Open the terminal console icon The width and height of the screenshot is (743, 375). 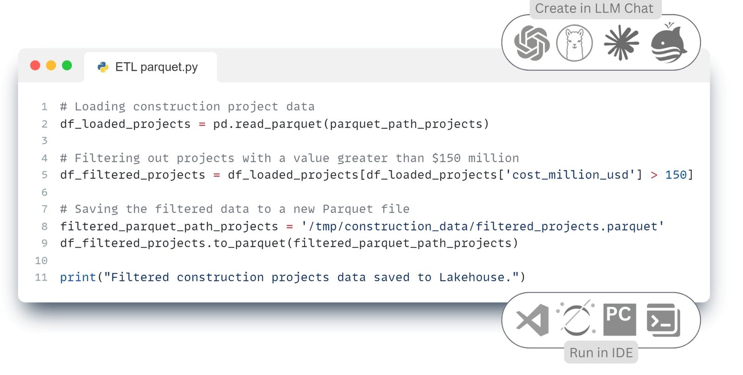tap(664, 320)
